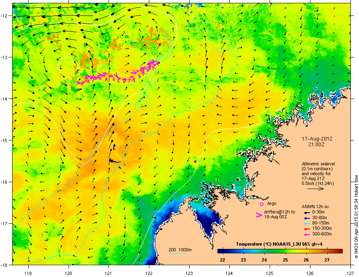The width and height of the screenshot is (359, 277).
Task: Click the '0-30m' depth label
Action: tap(318, 212)
